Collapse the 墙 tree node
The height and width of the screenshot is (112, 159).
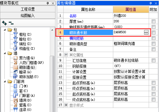[5, 53]
